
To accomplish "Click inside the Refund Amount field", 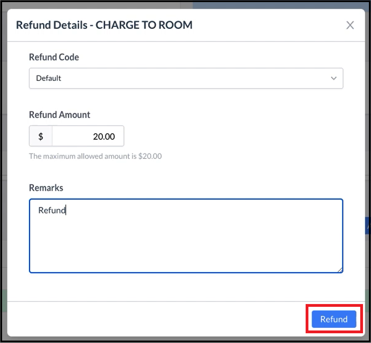I will [88, 136].
